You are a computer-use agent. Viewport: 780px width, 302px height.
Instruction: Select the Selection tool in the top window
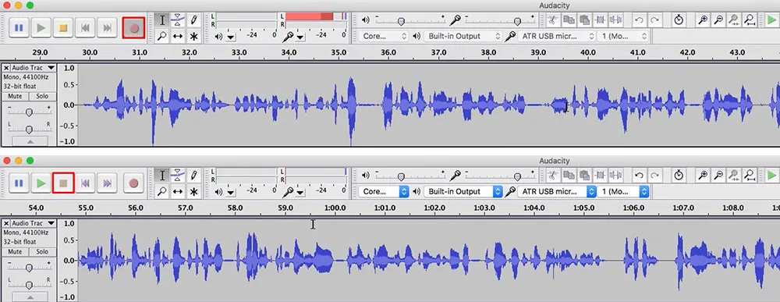161,20
